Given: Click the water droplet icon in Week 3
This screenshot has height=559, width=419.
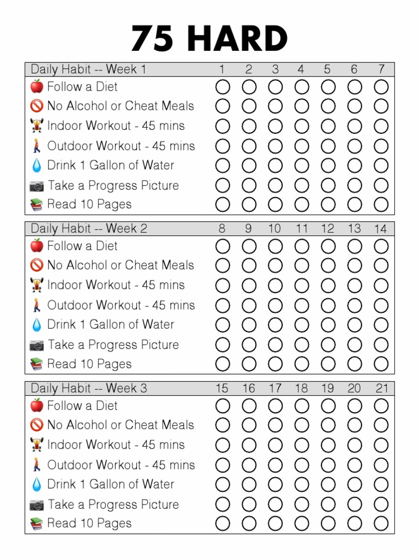Looking at the screenshot, I should (37, 484).
